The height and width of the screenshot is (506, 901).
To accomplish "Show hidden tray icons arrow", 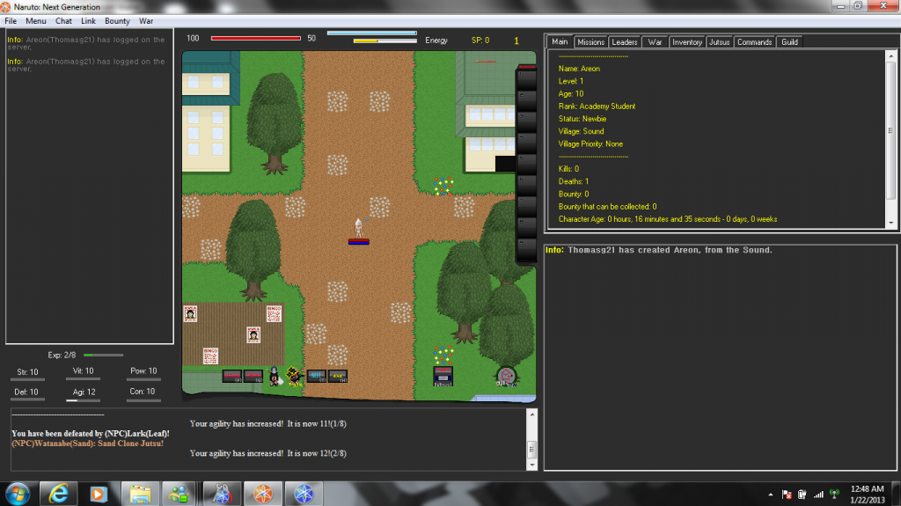I will coord(771,494).
